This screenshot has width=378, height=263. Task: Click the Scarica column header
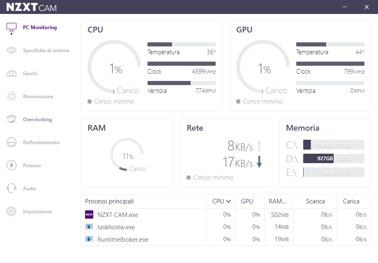(315, 201)
